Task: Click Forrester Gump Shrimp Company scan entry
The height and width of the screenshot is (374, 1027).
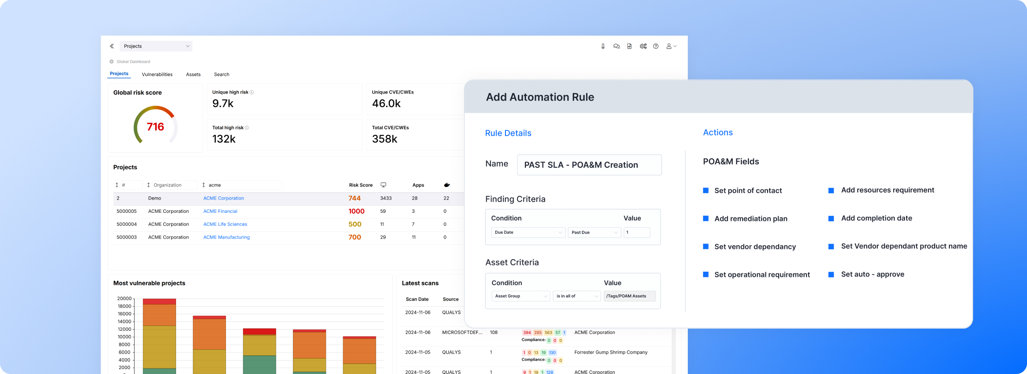Action: click(x=611, y=352)
